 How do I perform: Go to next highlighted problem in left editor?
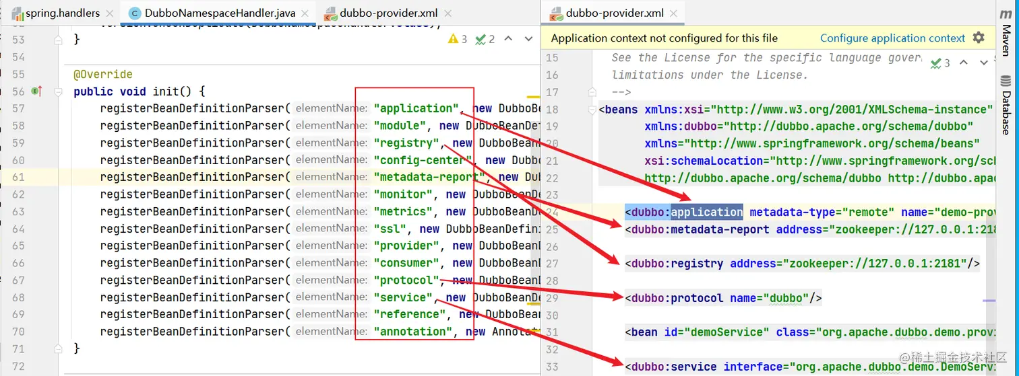(528, 40)
